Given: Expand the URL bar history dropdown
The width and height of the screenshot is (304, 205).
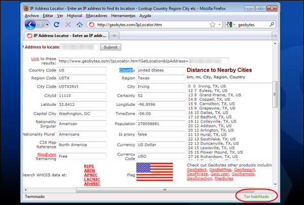Looking at the screenshot, I should [219, 25].
